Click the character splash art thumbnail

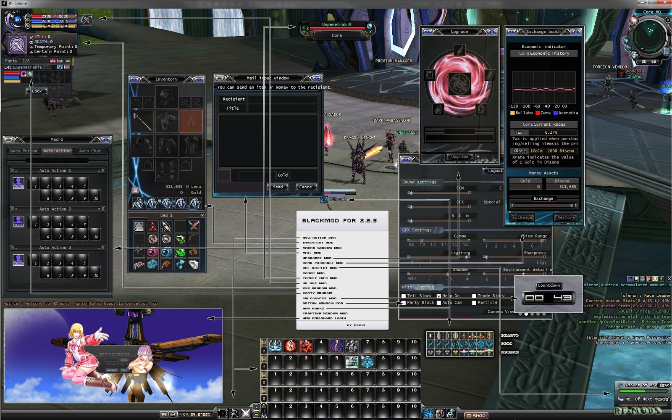tap(113, 356)
